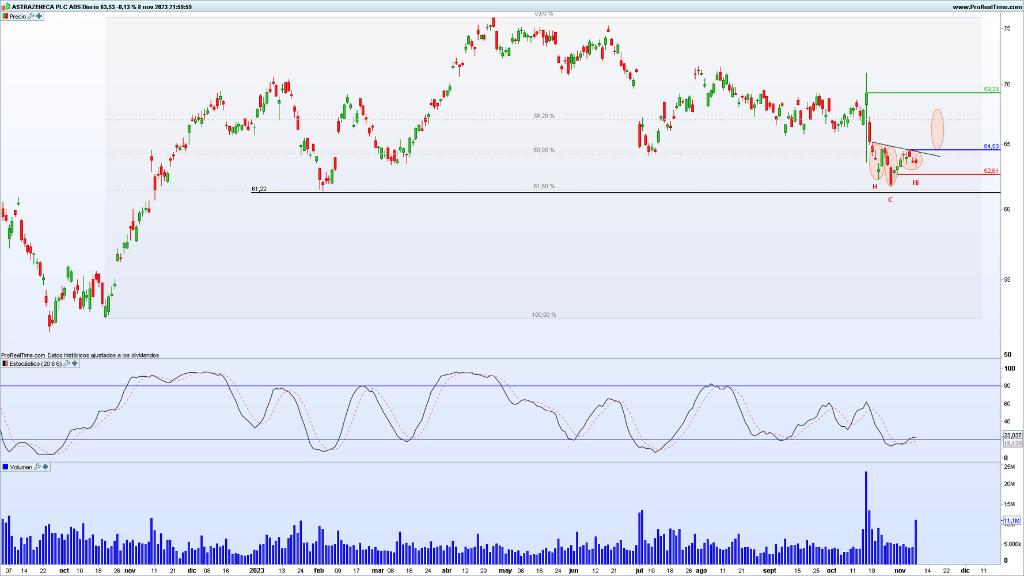Click the 'ago' month label on time axis
Viewport: 1024px width, 576px height.
coord(701,571)
